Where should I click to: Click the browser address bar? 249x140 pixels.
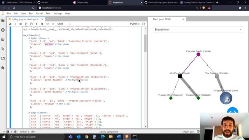[x=117, y=8]
